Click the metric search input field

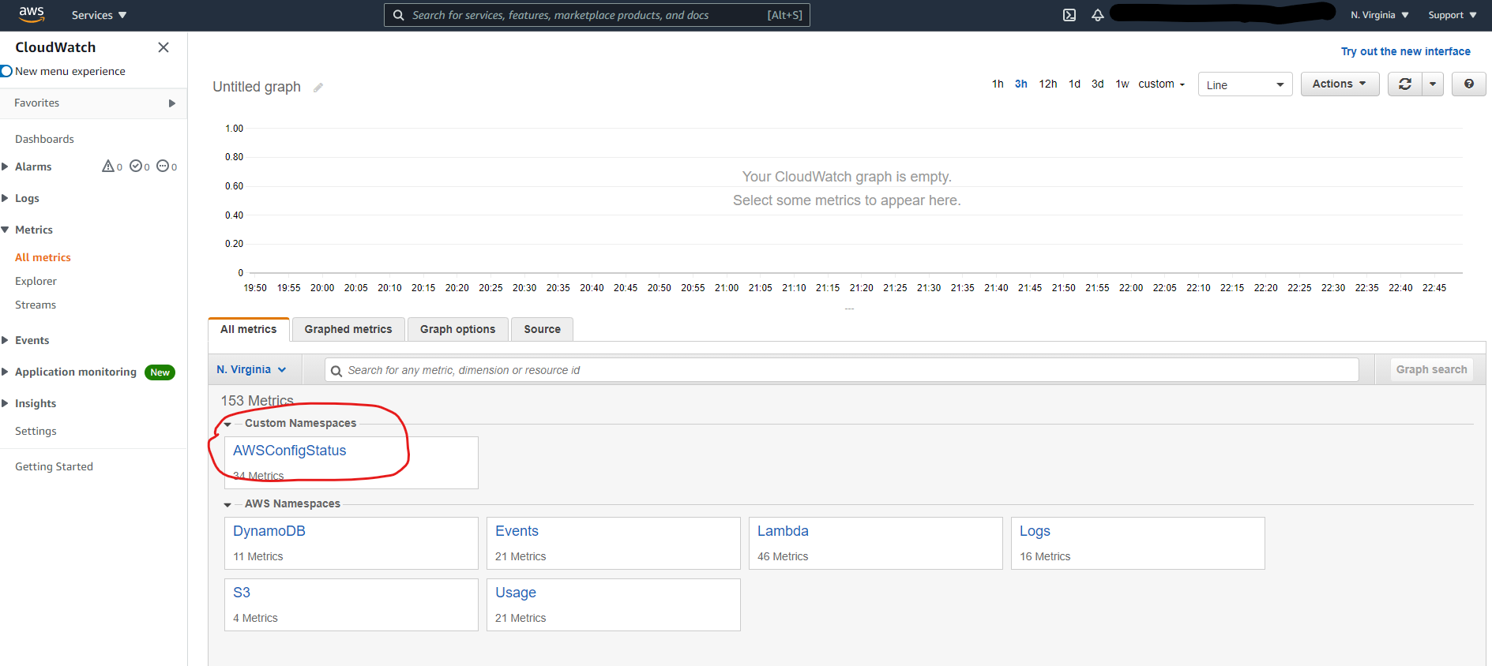842,370
